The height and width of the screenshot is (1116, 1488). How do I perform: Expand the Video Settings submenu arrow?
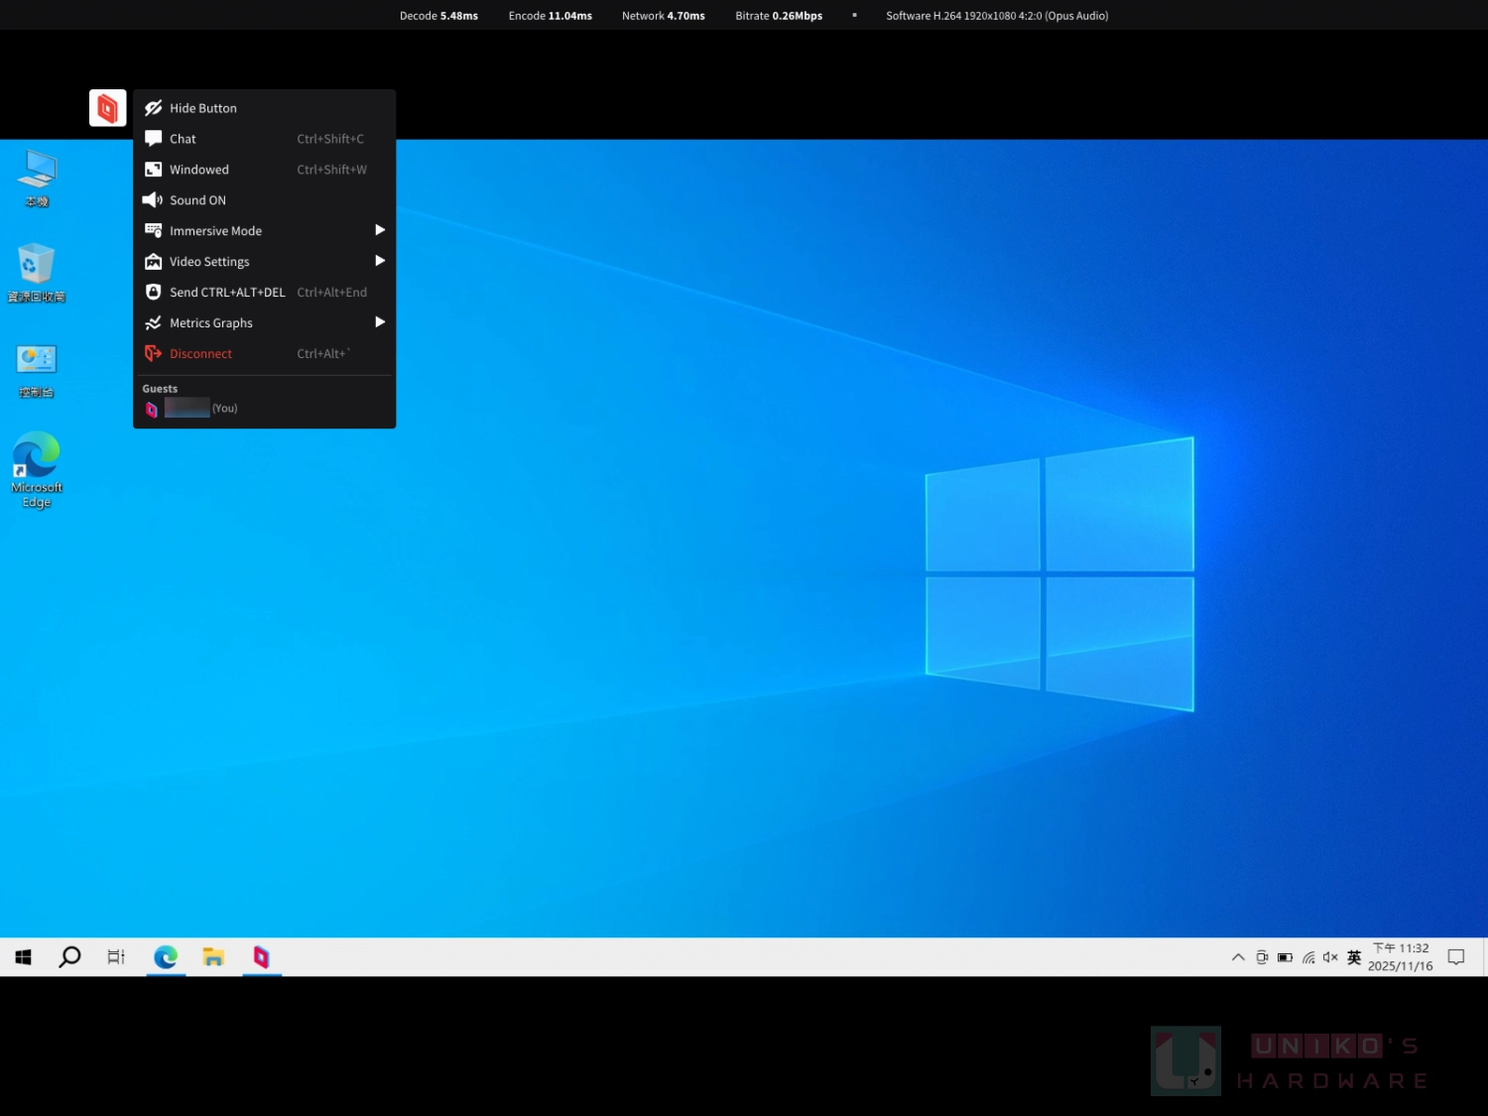pyautogui.click(x=379, y=261)
